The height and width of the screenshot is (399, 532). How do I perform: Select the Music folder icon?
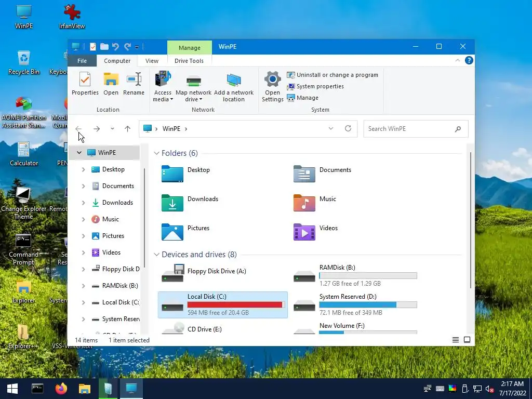[x=304, y=203]
